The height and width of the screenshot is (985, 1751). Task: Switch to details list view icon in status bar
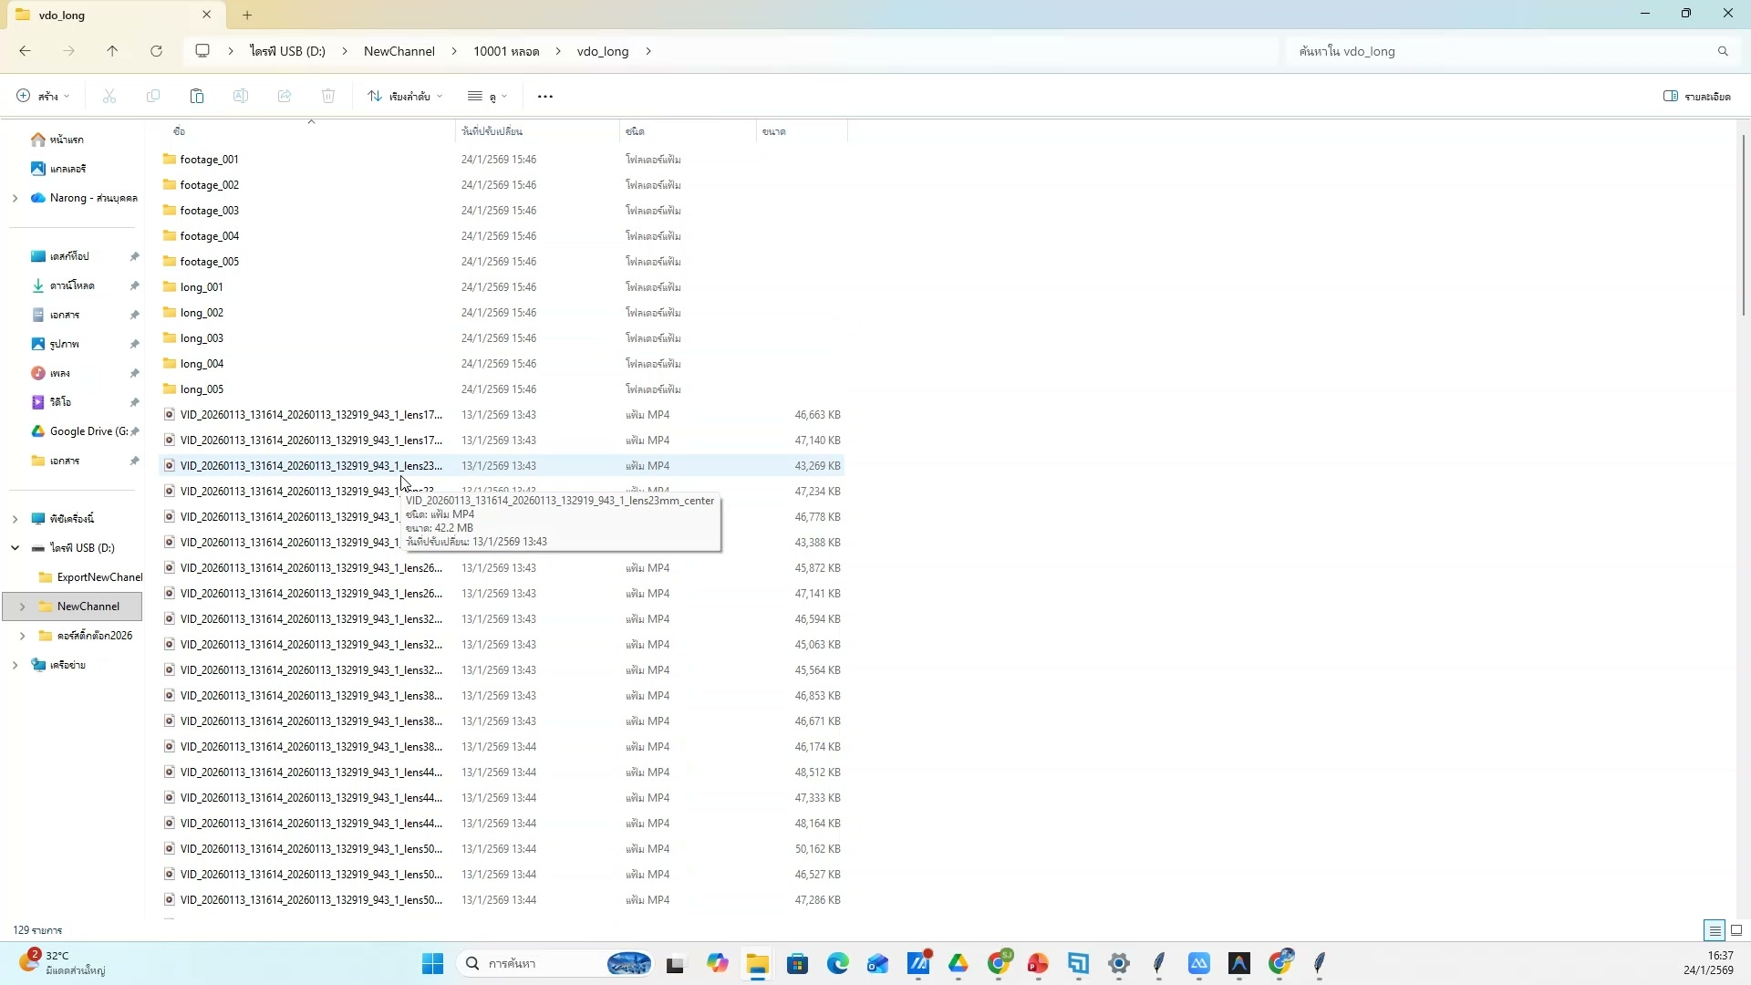point(1715,930)
